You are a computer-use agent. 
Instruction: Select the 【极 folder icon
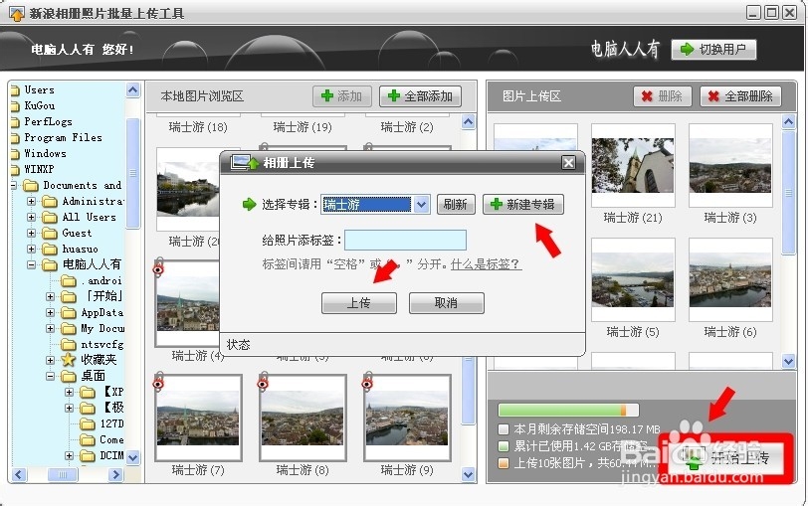coord(88,409)
